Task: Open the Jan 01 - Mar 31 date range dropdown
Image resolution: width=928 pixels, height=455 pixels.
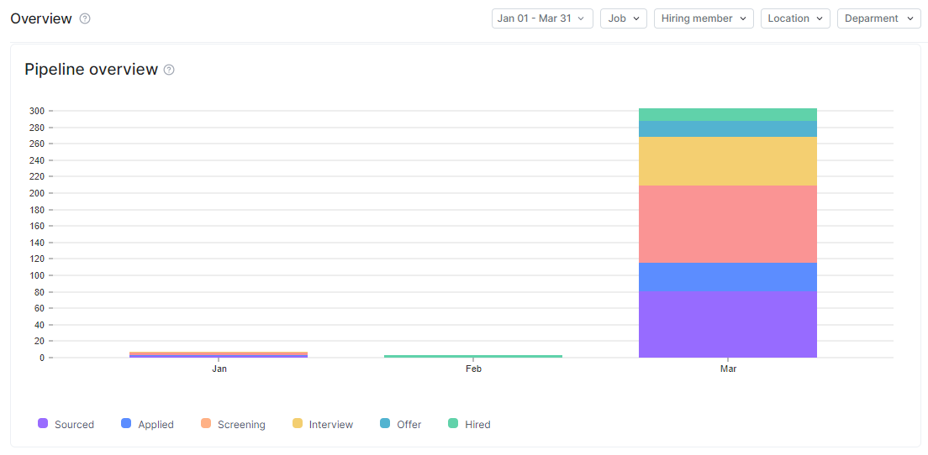Action: (x=542, y=18)
